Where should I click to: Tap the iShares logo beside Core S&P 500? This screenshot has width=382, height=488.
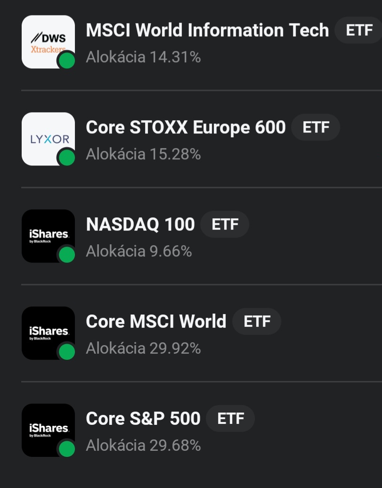(x=48, y=429)
